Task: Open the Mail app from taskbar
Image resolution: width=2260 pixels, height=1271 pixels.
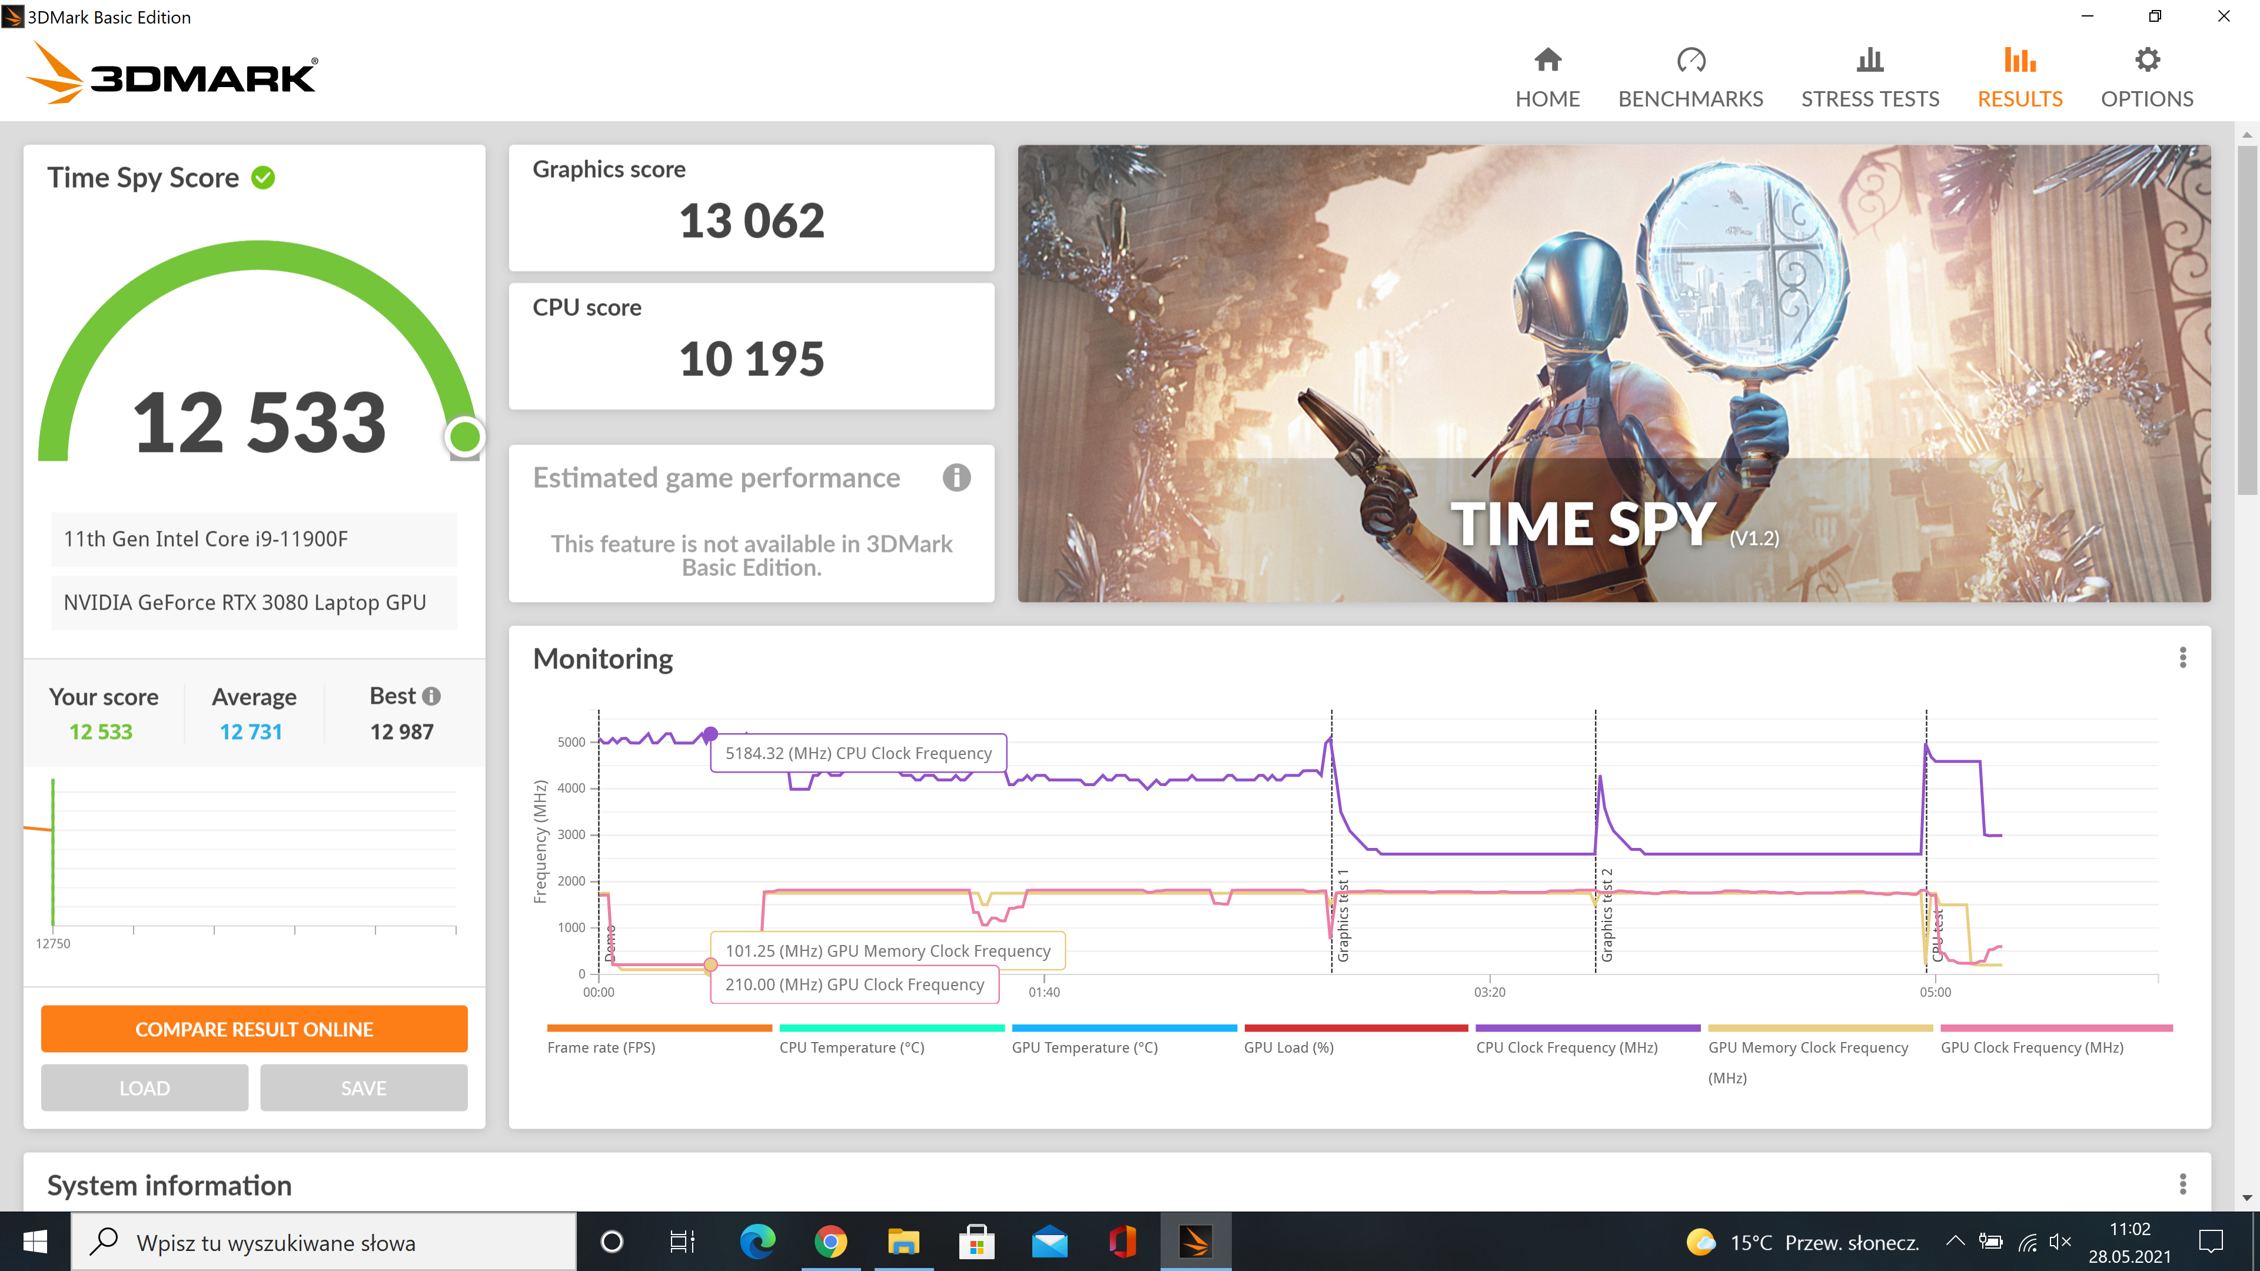Action: 1049,1242
